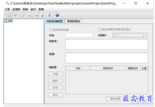The width and height of the screenshot is (155, 107).
Task: Click into the 清理 text area
Action: 107,58
